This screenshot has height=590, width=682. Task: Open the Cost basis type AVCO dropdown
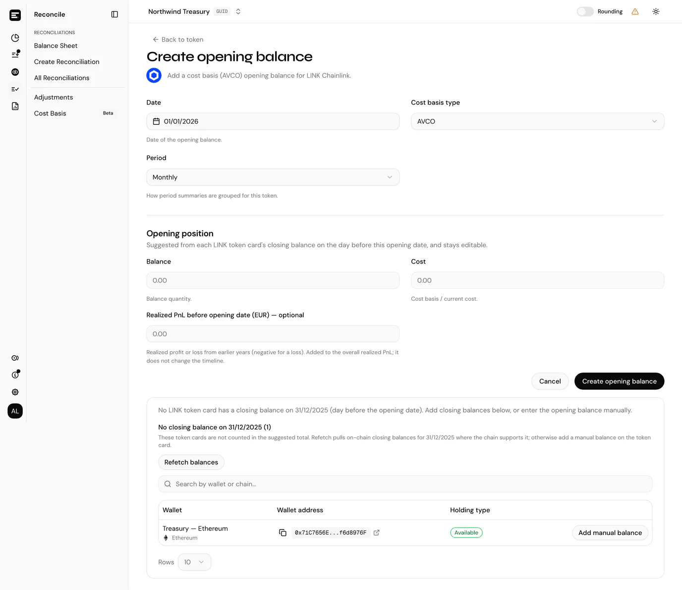click(537, 121)
